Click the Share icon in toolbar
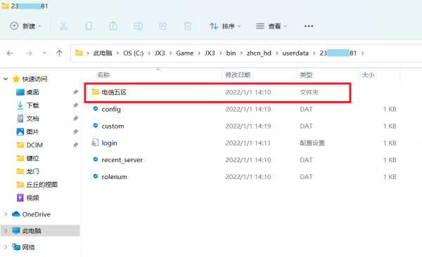The width and height of the screenshot is (422, 257). pos(163,26)
